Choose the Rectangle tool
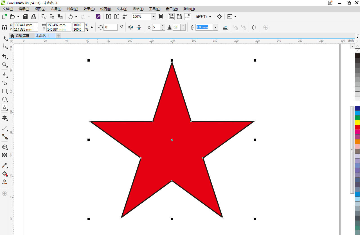The width and height of the screenshot is (360, 235). [x=4, y=91]
